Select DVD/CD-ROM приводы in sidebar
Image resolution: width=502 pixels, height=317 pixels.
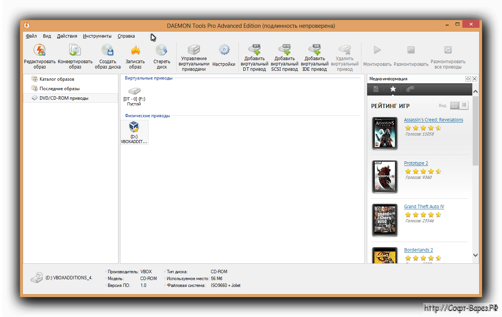(x=71, y=98)
